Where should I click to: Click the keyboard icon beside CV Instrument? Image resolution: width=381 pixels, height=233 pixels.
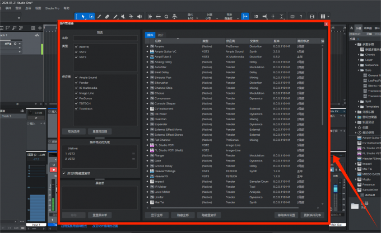(152, 108)
